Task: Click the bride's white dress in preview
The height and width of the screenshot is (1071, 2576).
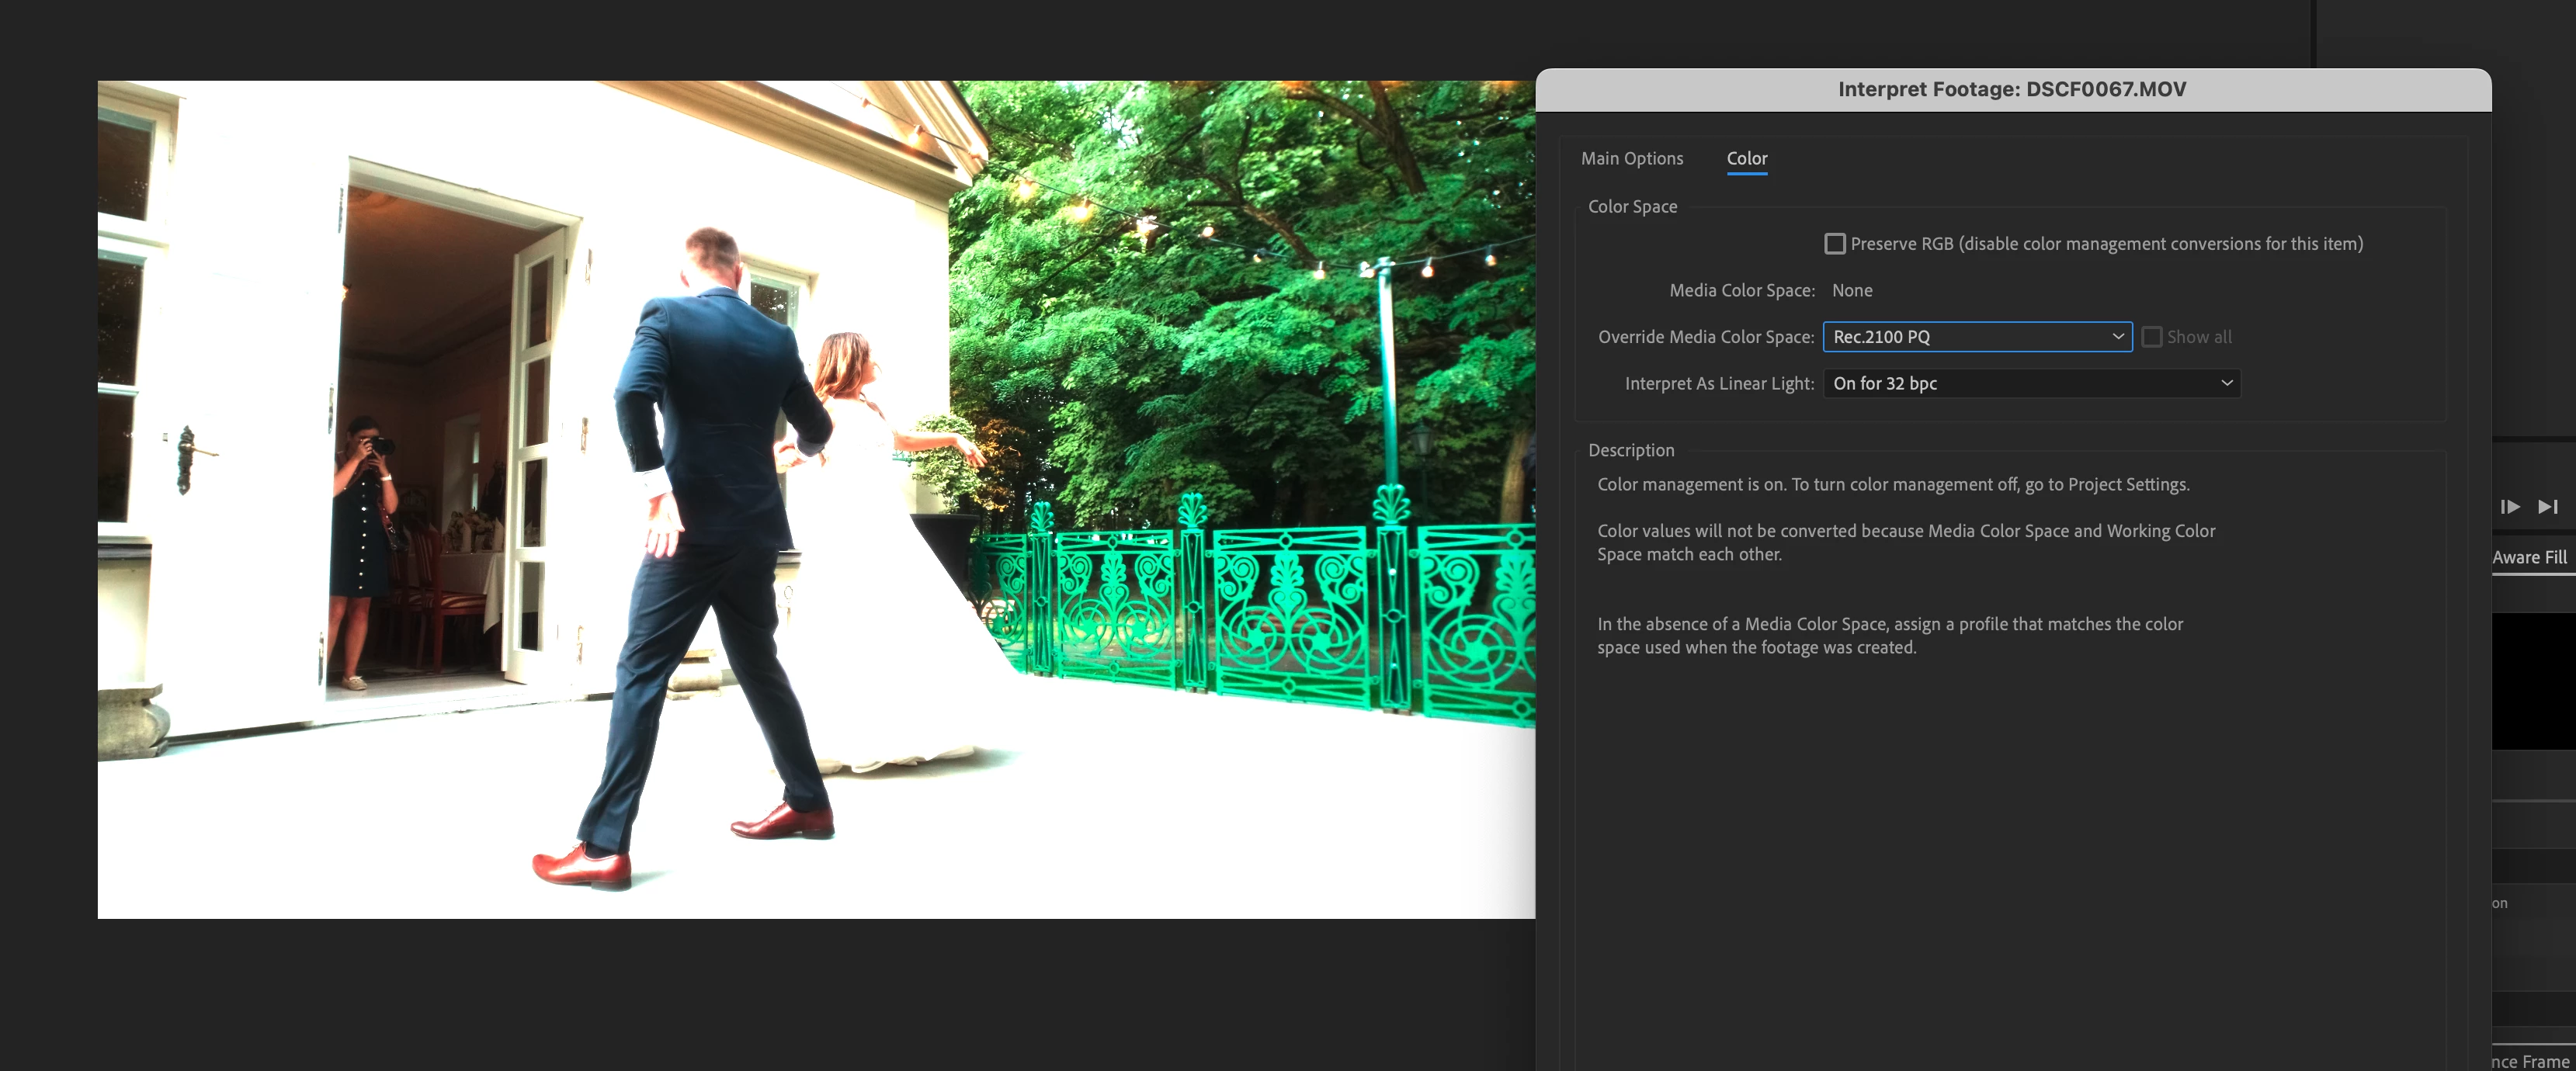Action: (x=890, y=620)
